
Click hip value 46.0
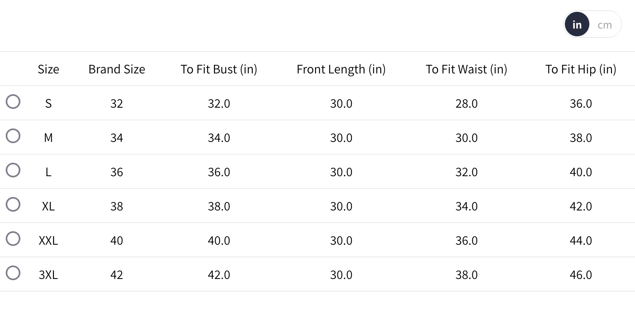(x=580, y=275)
